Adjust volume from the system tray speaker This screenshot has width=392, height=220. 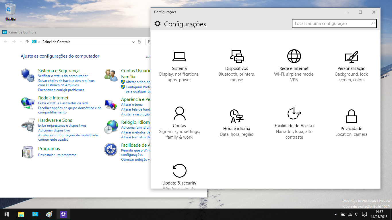[357, 214]
